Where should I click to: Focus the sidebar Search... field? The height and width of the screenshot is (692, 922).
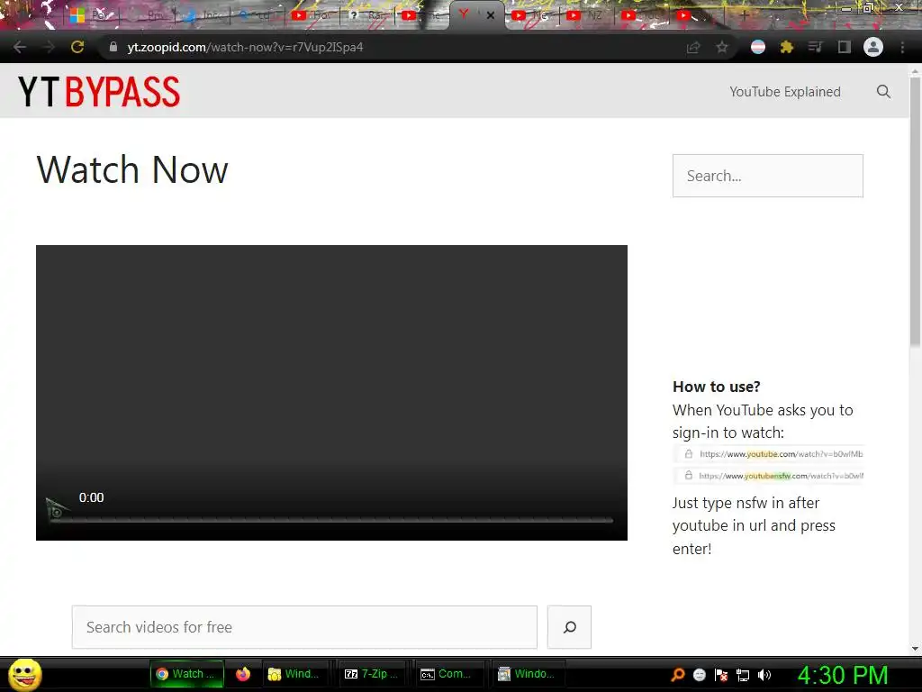[768, 176]
